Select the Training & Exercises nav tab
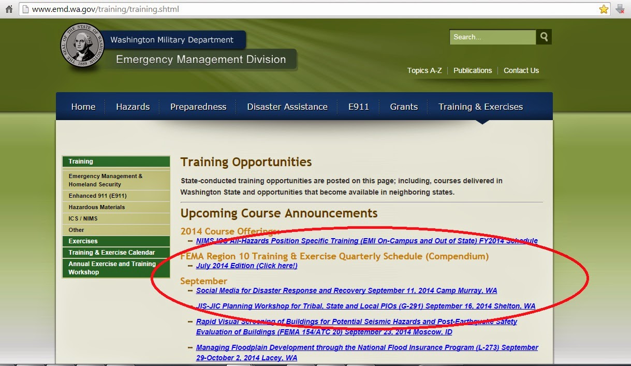The image size is (631, 366). (481, 107)
